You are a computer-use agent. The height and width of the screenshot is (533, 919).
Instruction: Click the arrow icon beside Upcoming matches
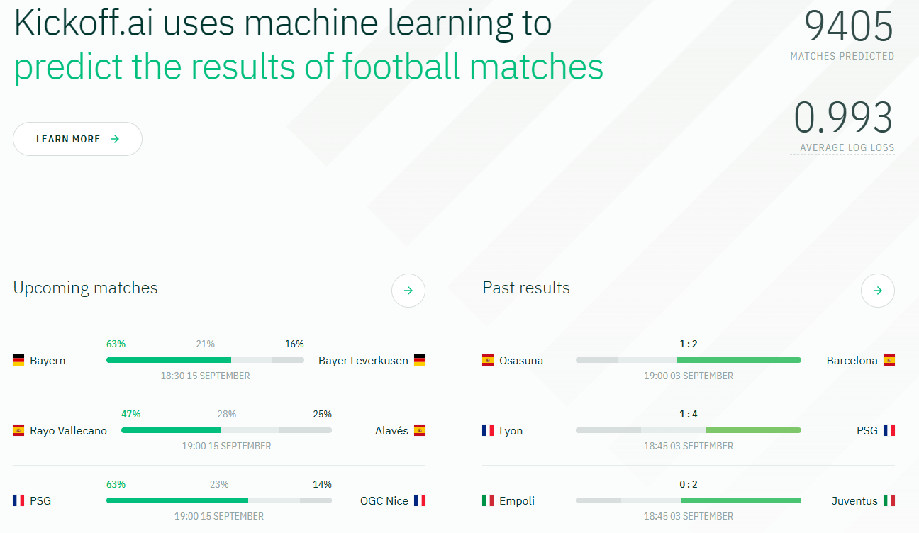[x=408, y=291]
